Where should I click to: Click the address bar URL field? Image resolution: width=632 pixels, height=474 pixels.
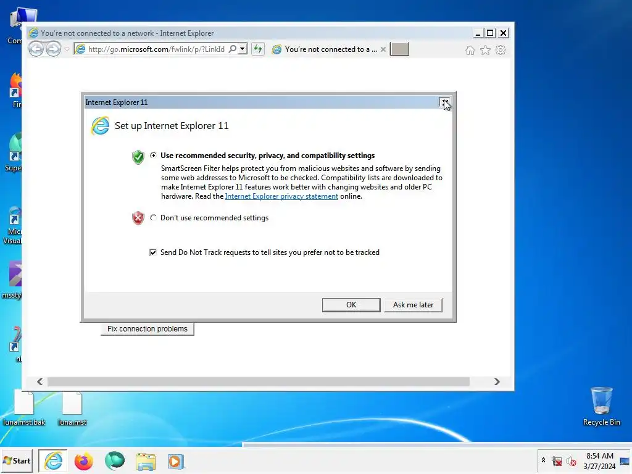click(156, 49)
